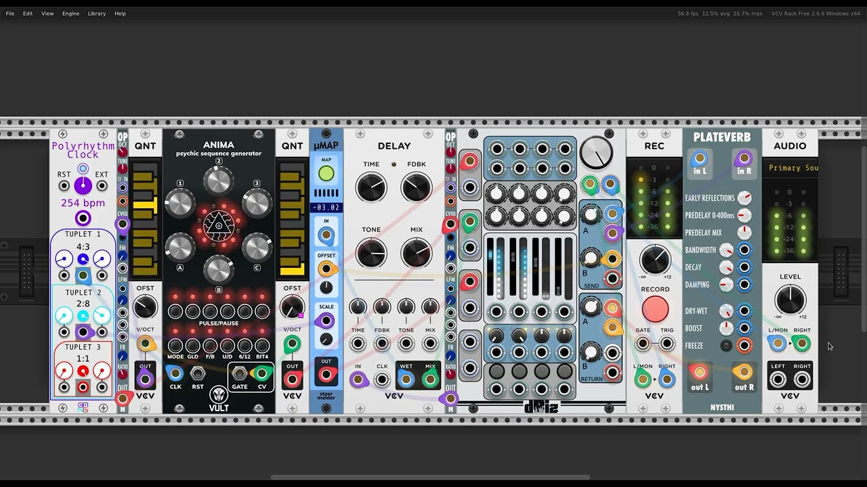Click the REC GATE input jack
The image size is (867, 487).
[643, 344]
